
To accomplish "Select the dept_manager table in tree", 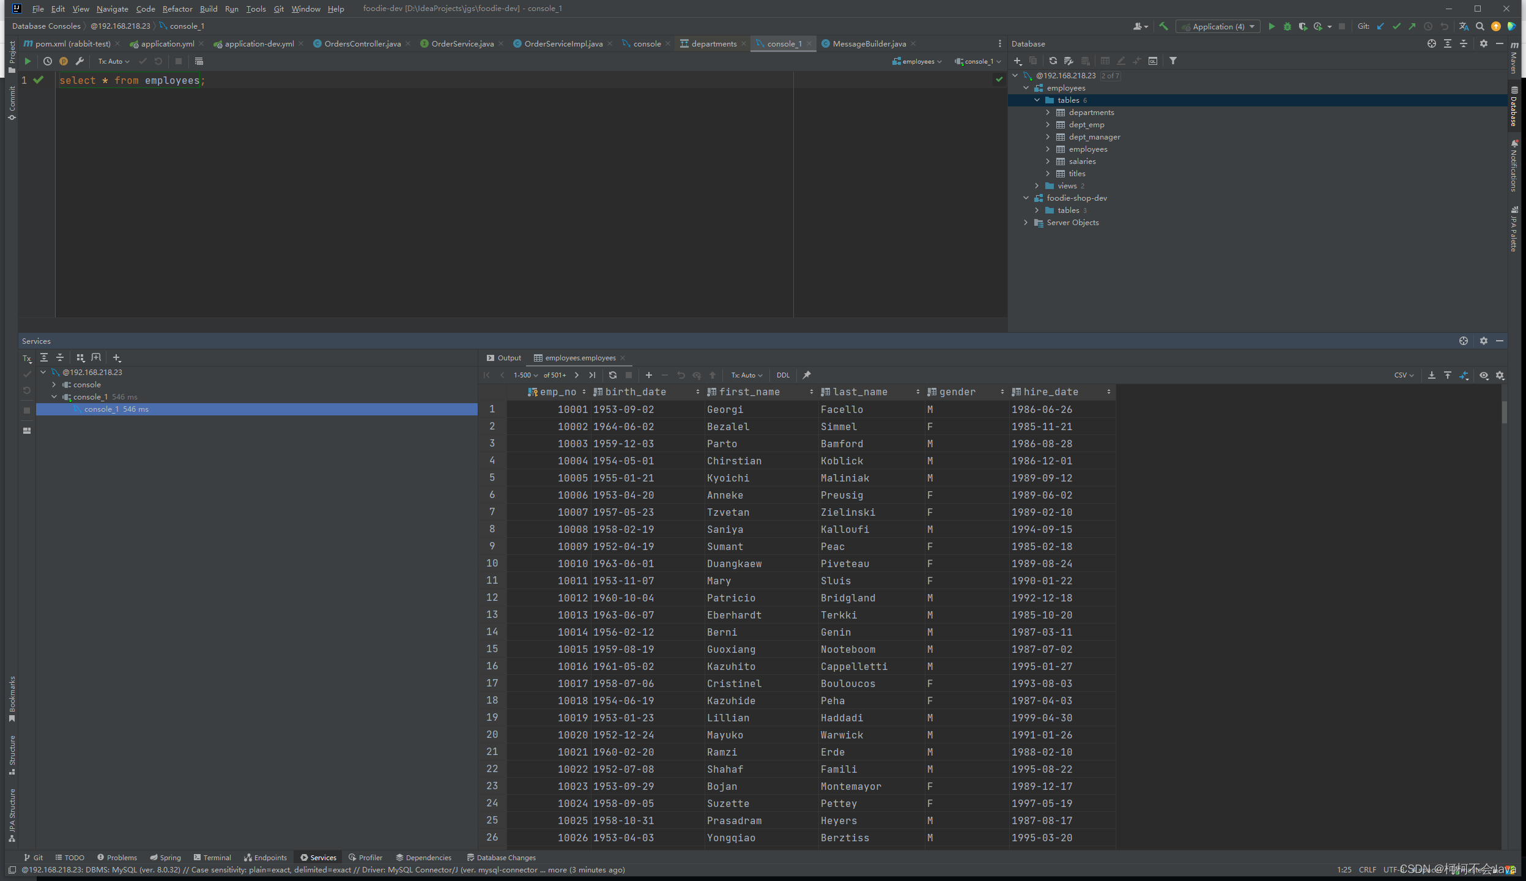I will [x=1094, y=137].
